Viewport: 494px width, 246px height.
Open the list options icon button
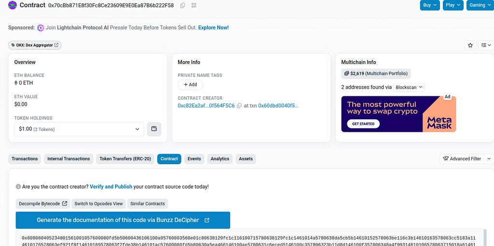pyautogui.click(x=485, y=45)
